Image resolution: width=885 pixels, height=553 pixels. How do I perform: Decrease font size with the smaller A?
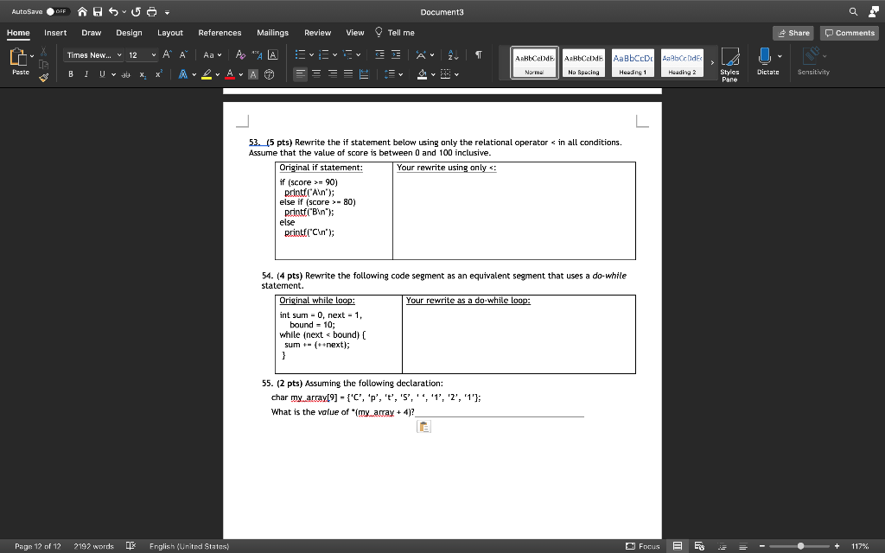click(183, 54)
